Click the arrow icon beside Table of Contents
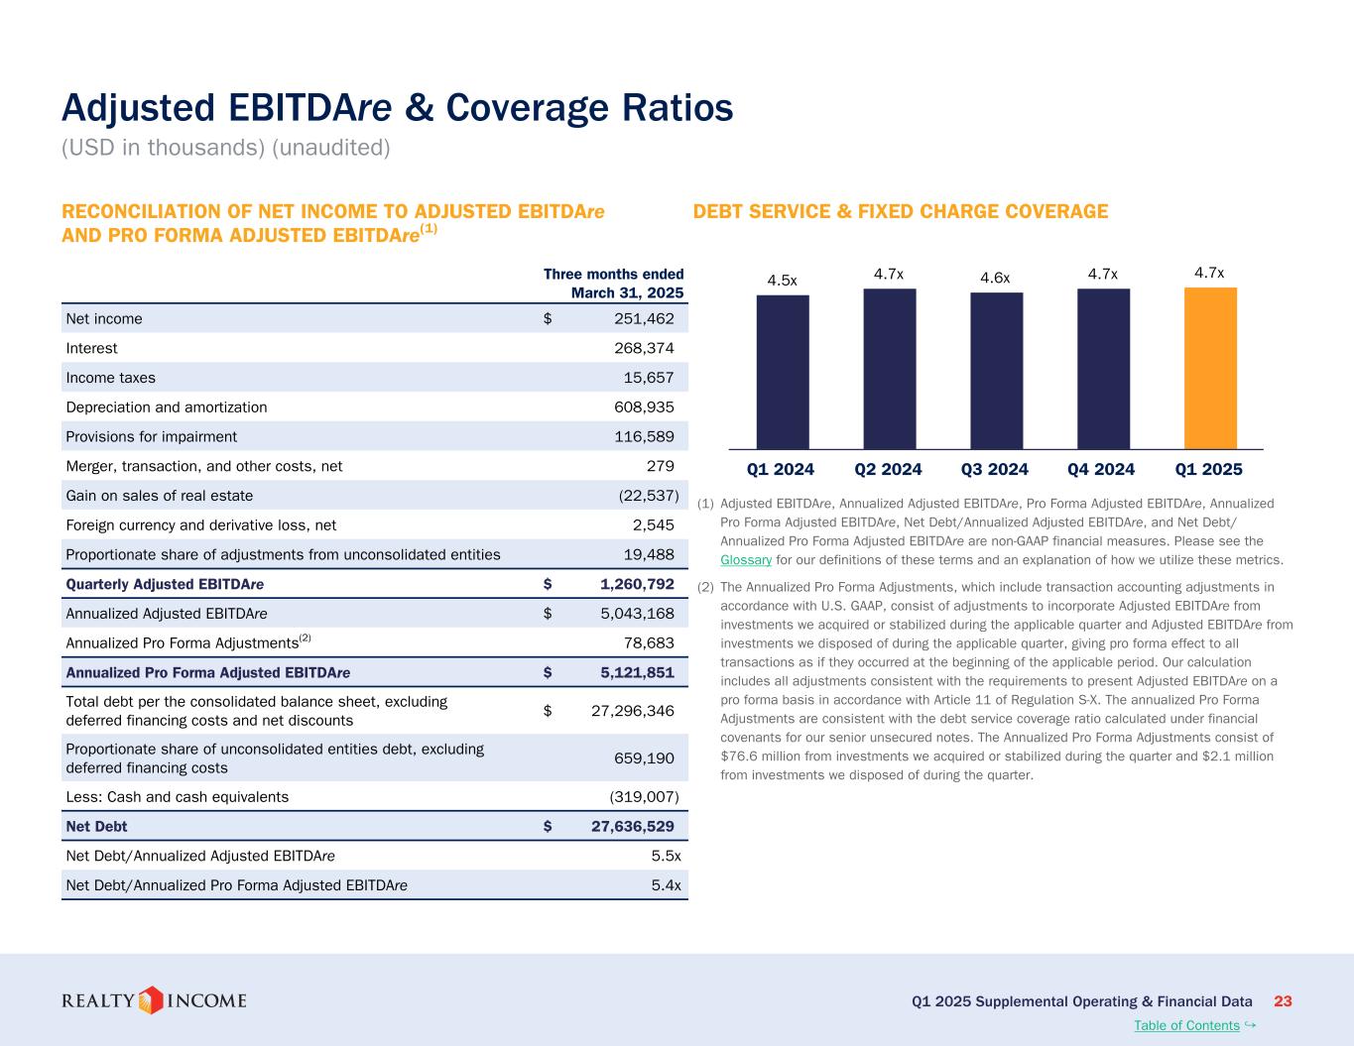This screenshot has width=1354, height=1046. (x=1250, y=1024)
